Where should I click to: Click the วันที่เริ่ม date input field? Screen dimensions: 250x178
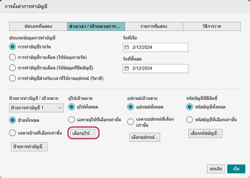155,47
